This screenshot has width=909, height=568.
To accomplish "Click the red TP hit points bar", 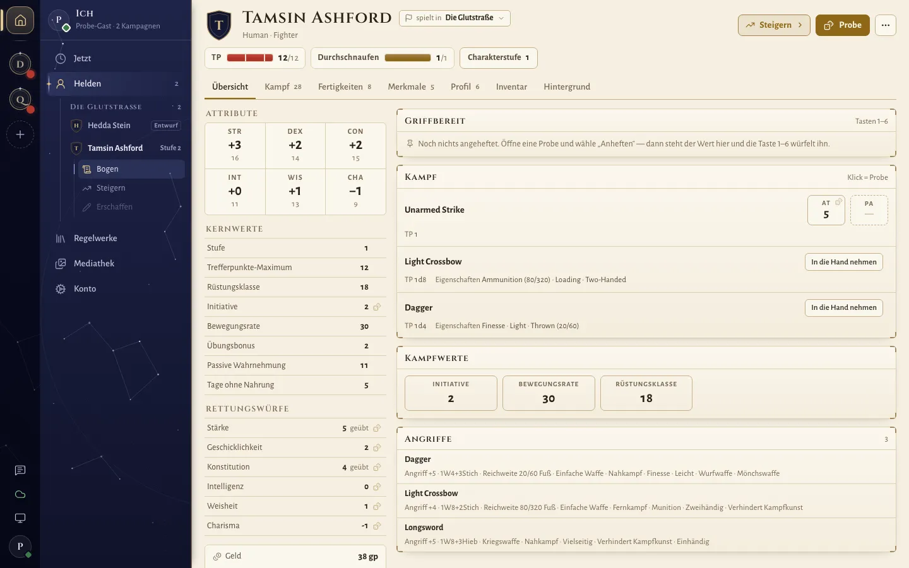I will tap(250, 57).
